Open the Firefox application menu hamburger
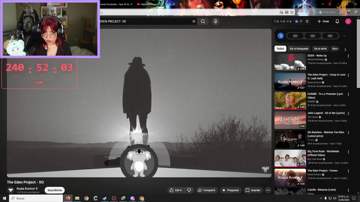 [355, 12]
